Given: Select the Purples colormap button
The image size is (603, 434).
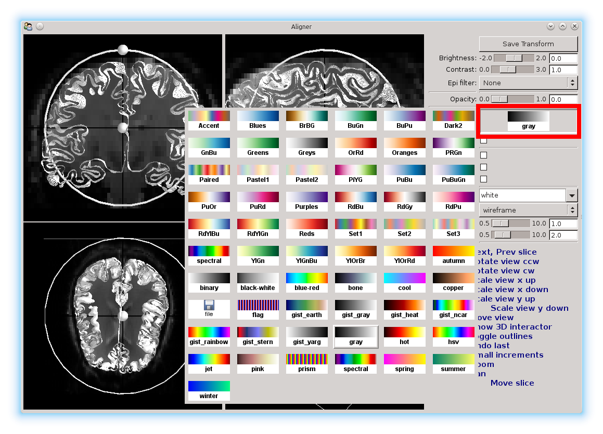Looking at the screenshot, I should pyautogui.click(x=307, y=201).
